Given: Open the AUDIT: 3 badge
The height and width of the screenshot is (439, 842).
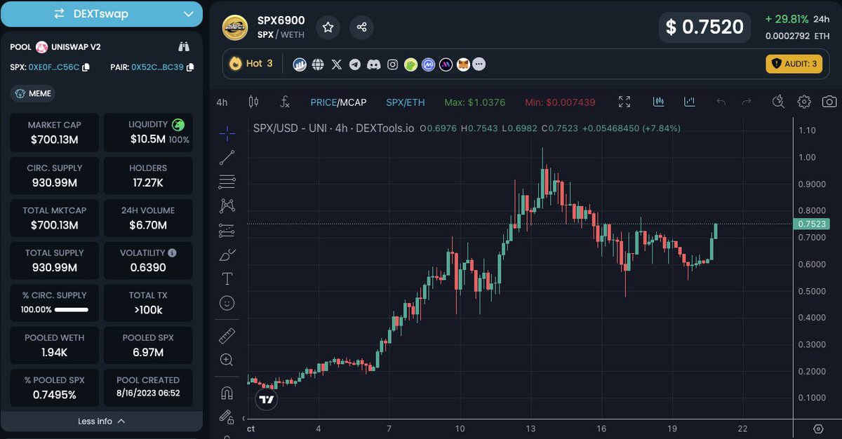Looking at the screenshot, I should tap(794, 64).
